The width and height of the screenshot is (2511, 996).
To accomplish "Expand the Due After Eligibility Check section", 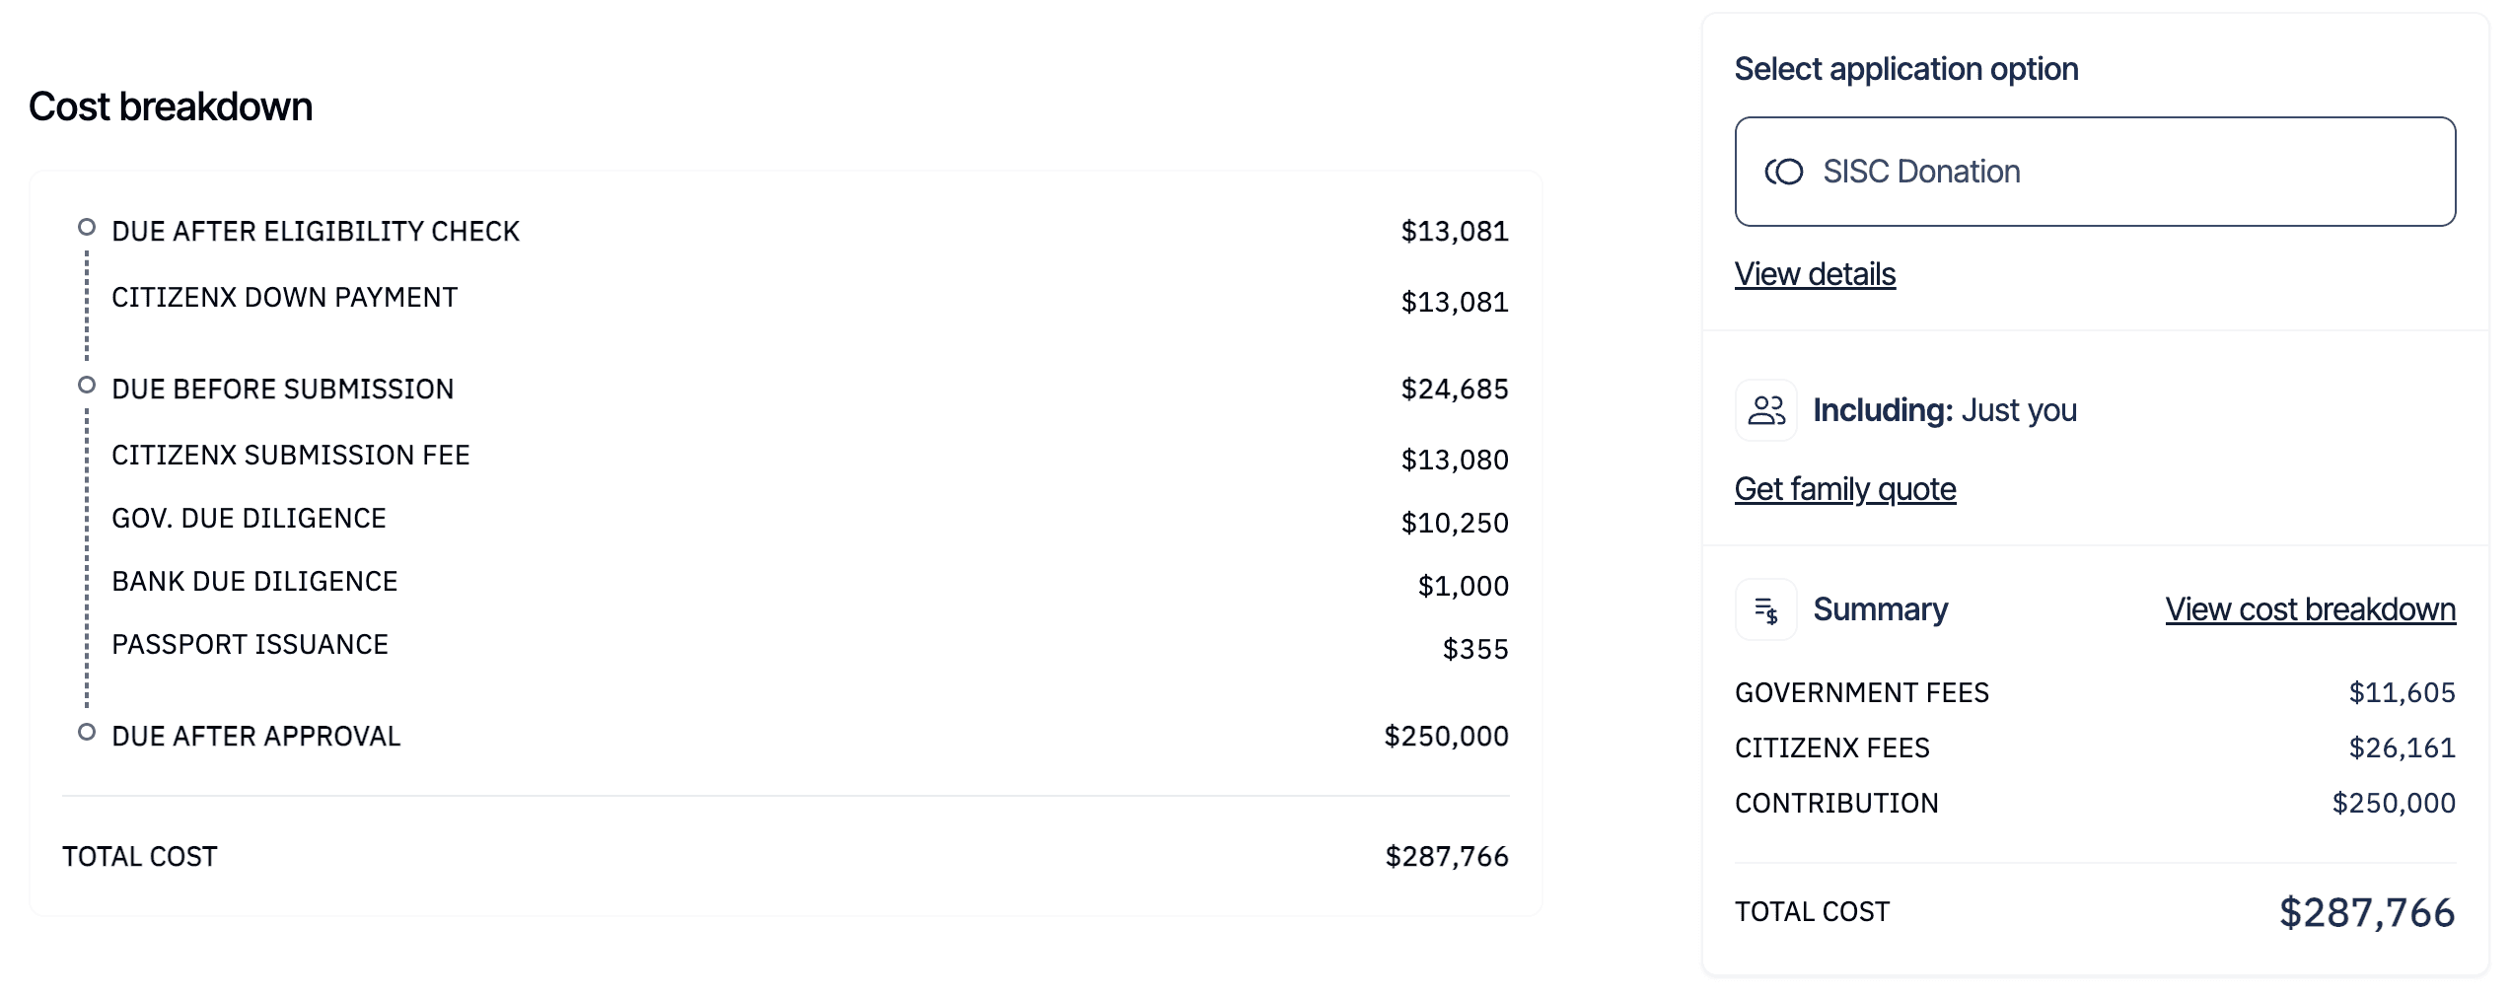I will [318, 231].
